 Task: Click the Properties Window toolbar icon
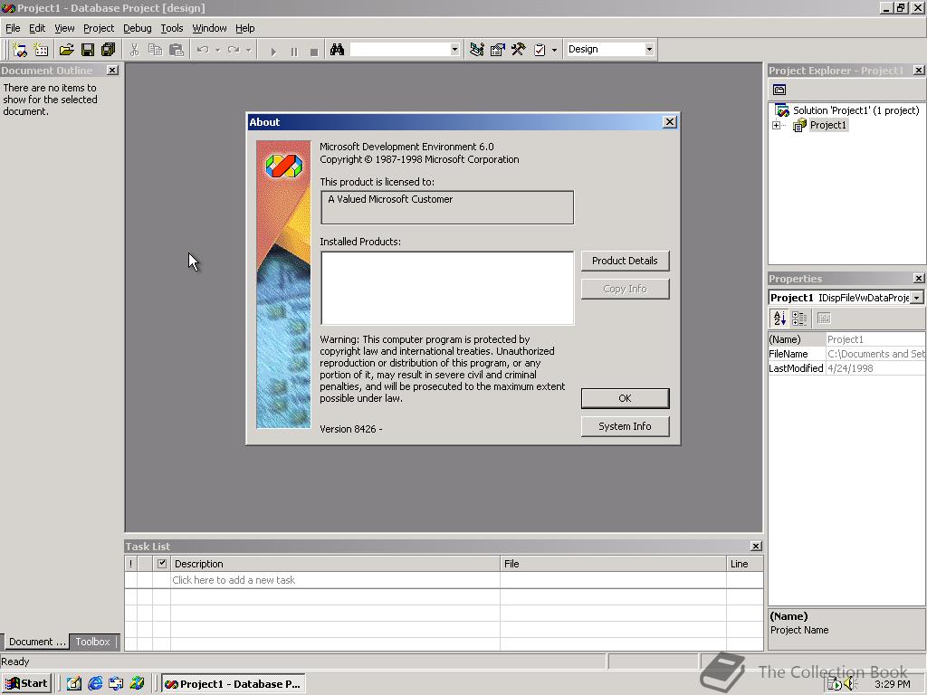coord(498,50)
